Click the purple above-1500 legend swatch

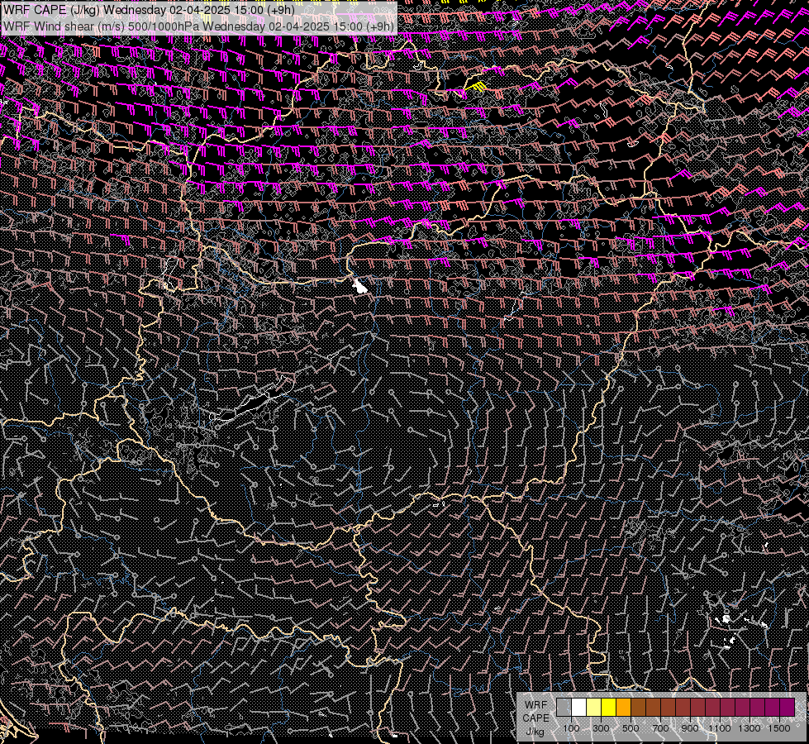pos(787,707)
